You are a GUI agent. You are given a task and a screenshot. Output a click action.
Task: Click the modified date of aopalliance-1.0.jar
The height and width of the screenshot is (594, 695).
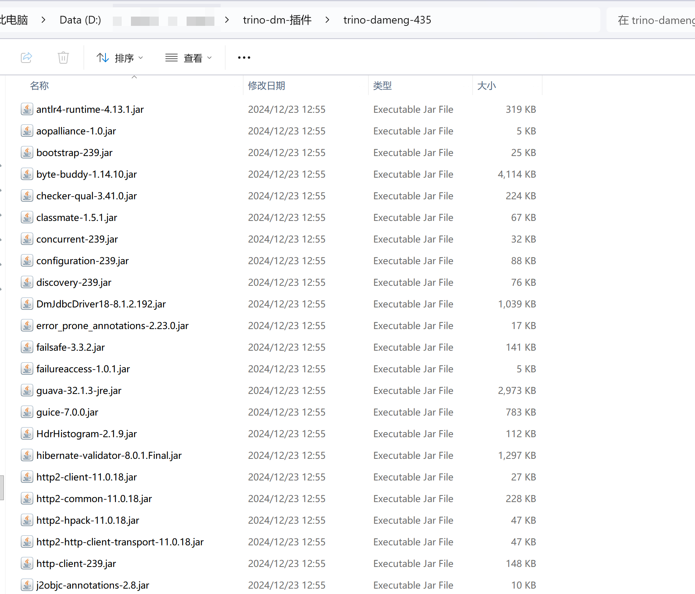(x=287, y=131)
